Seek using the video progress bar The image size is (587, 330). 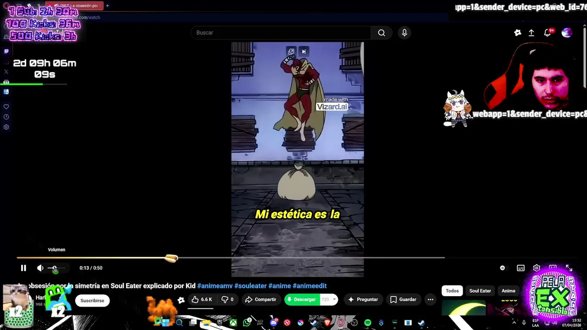(x=231, y=258)
